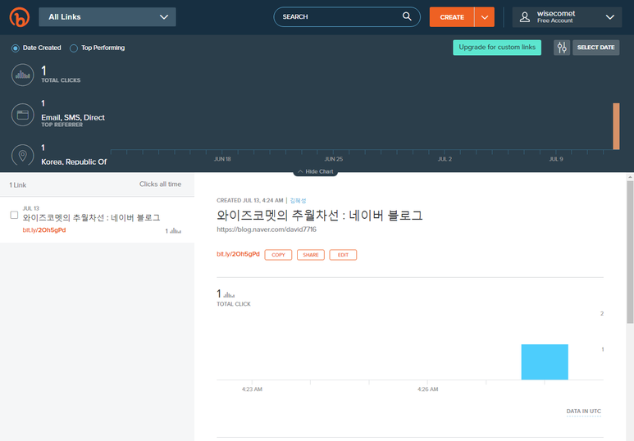Click the Bitly logo icon
The image size is (634, 441).
[20, 17]
